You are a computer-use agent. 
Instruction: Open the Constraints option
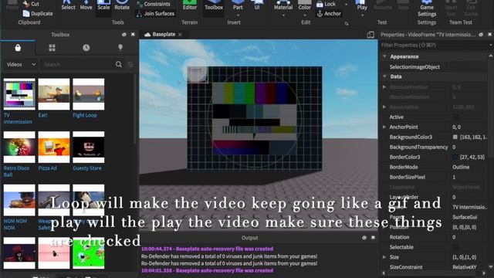coord(154,4)
